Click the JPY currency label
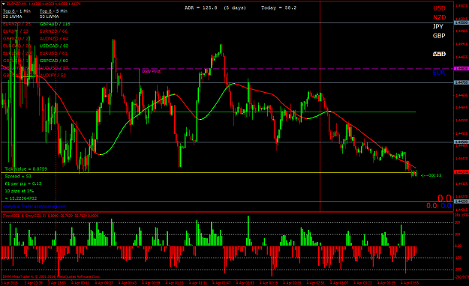This screenshot has height=286, width=469. coord(438,26)
